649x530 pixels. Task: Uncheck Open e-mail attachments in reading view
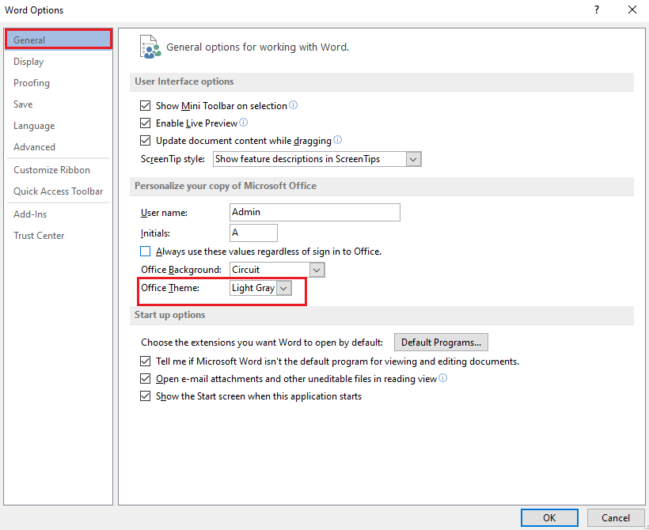(x=146, y=379)
